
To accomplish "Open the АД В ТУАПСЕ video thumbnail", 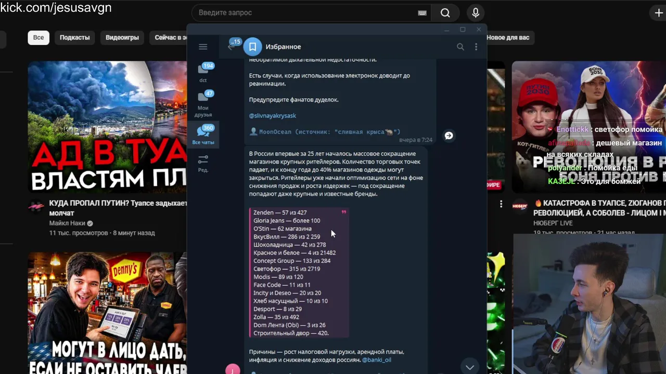I will click(x=107, y=127).
